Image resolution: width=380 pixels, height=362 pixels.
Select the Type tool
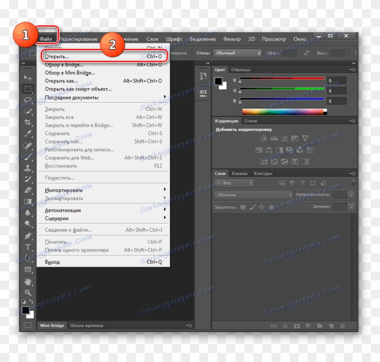[x=28, y=247]
